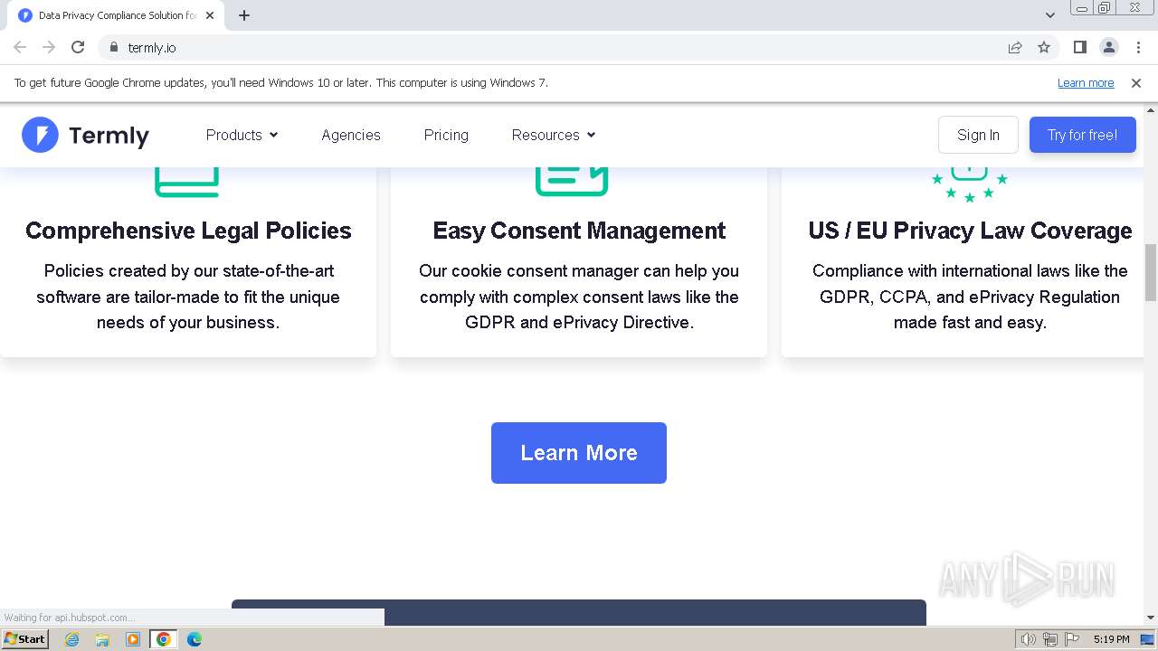This screenshot has width=1158, height=651.
Task: Click the scrollbar down arrow
Action: point(1151,618)
